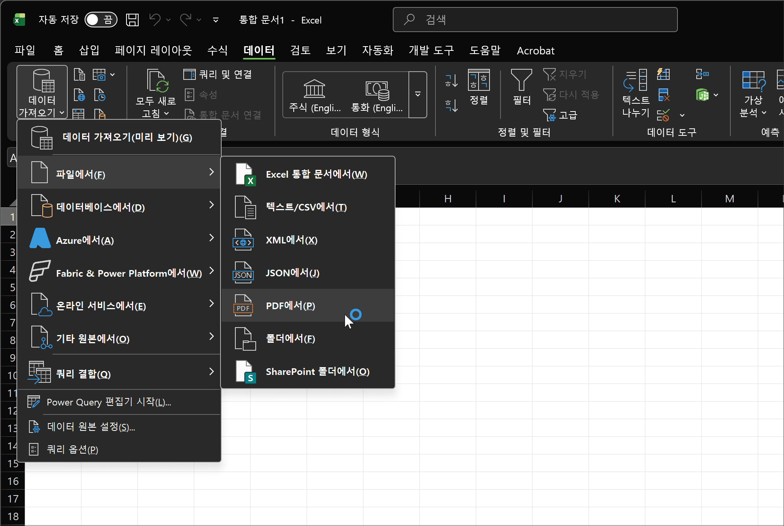Switch to the 검토 tab
Image resolution: width=784 pixels, height=526 pixels.
pyautogui.click(x=300, y=50)
